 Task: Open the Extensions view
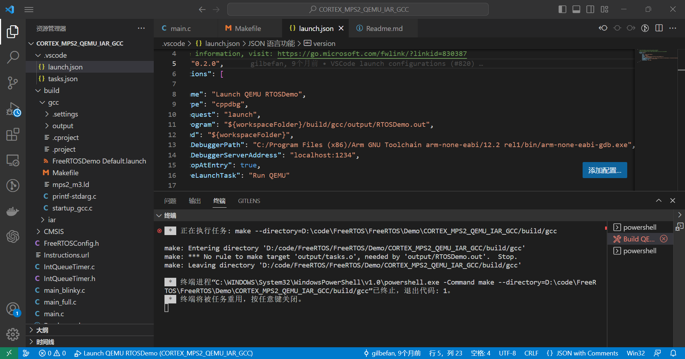coord(13,135)
